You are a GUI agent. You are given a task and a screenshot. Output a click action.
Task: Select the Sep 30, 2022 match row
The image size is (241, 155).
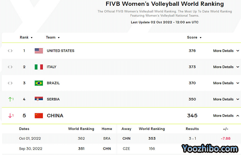click(122, 148)
